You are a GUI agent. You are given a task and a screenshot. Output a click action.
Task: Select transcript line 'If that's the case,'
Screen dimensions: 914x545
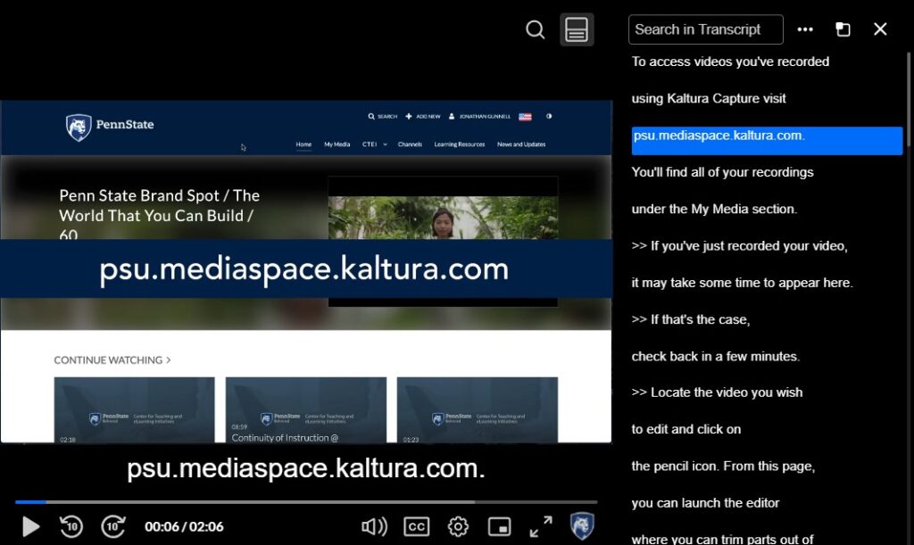point(691,319)
